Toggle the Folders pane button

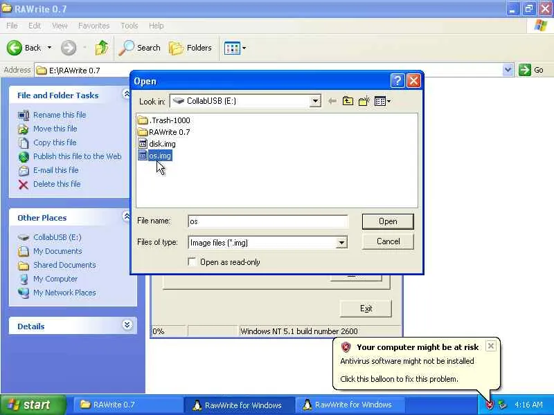190,48
